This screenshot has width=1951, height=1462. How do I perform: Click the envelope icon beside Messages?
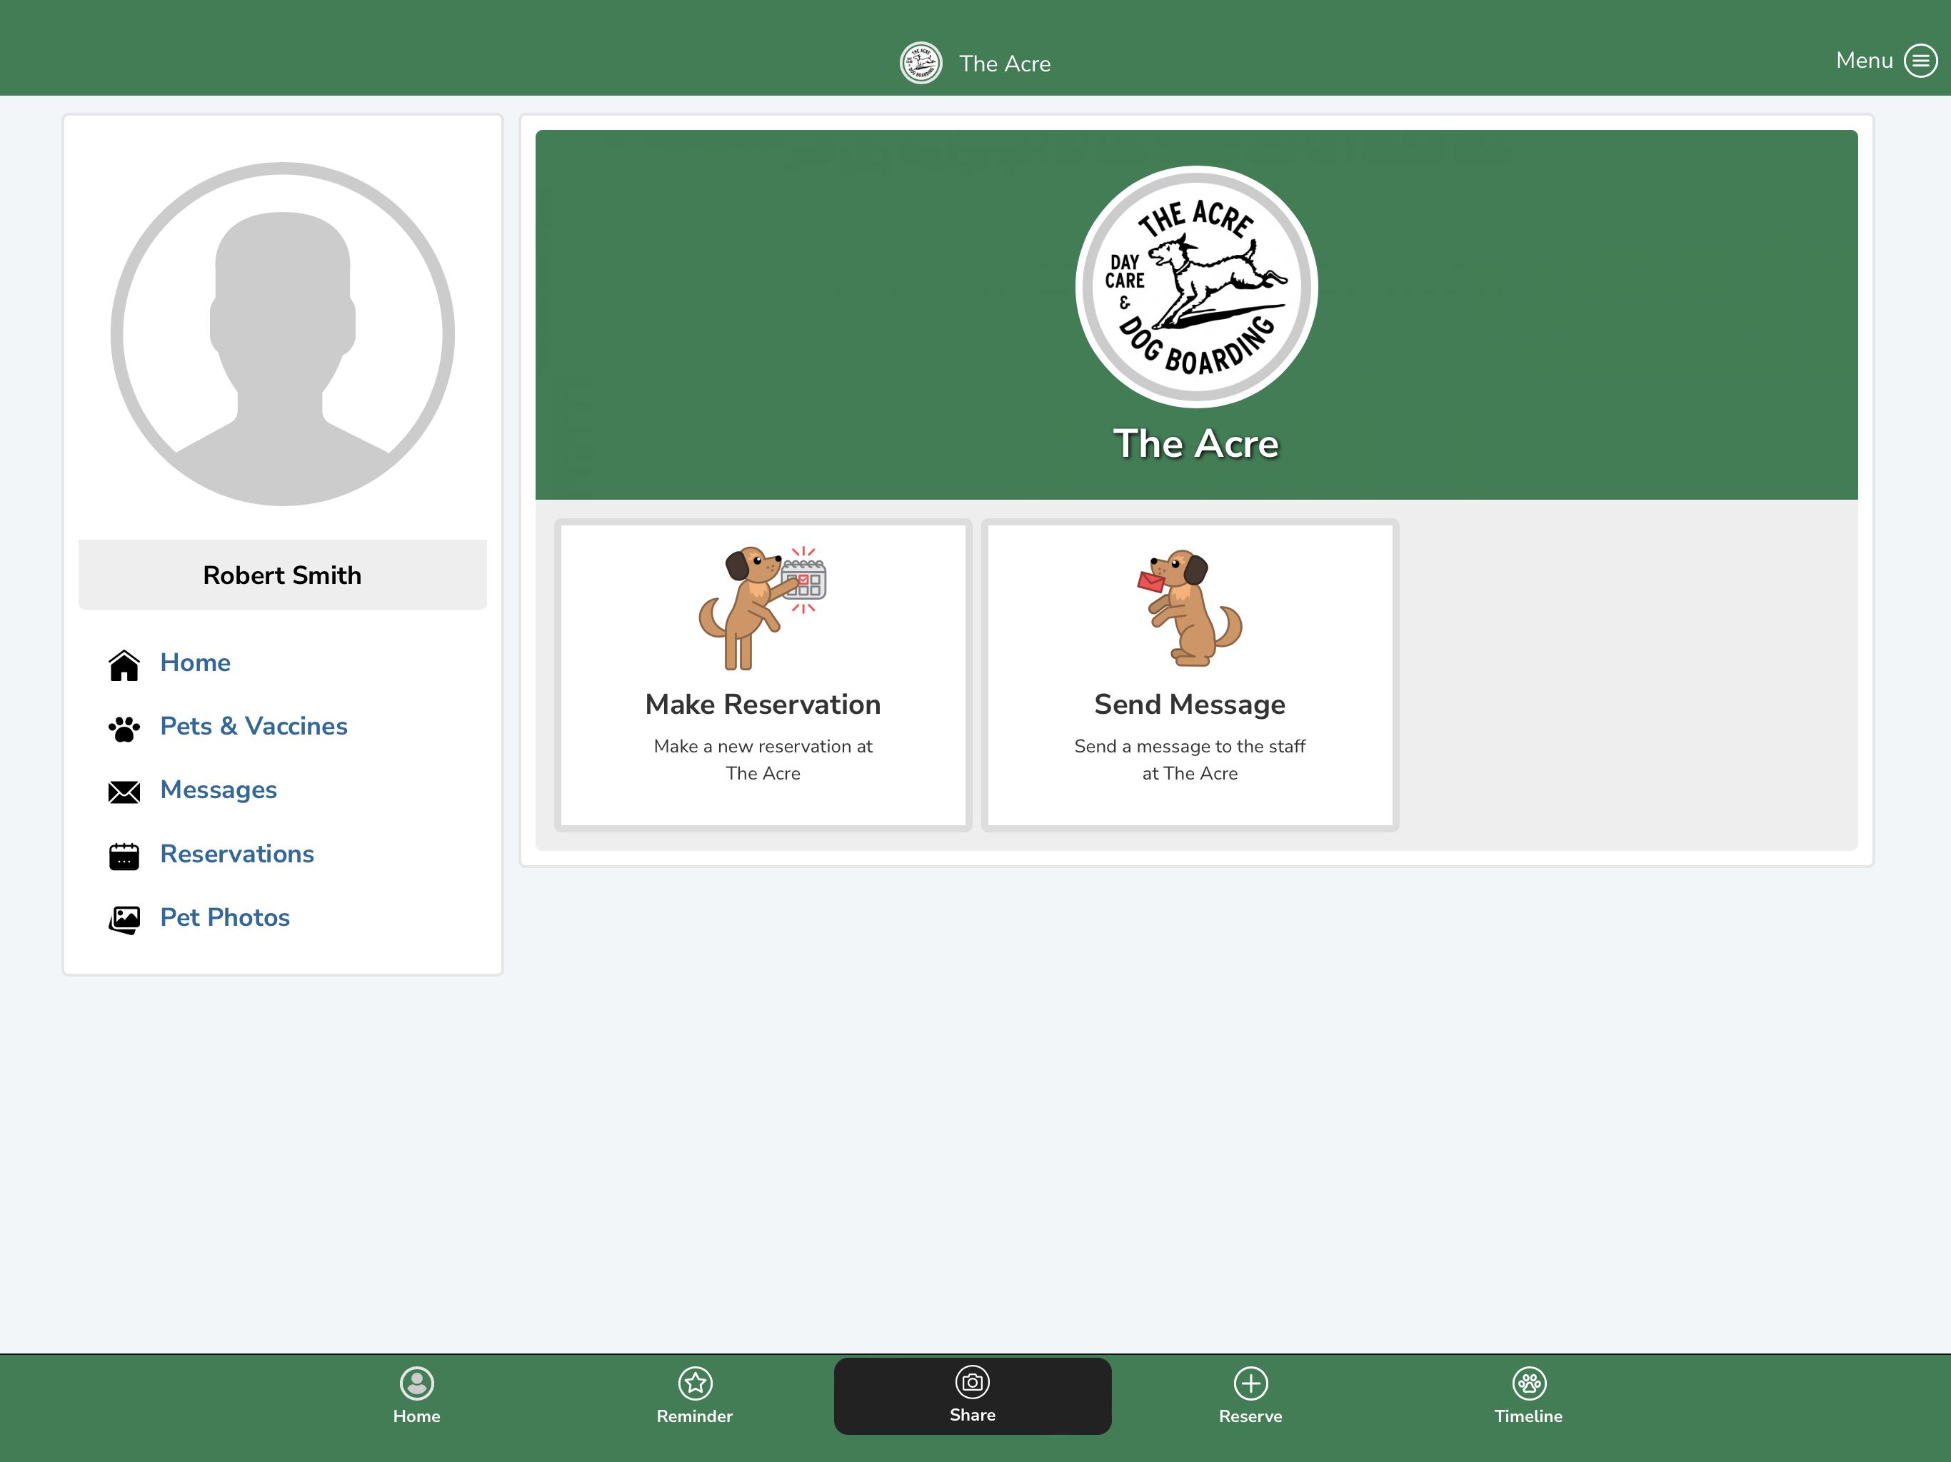[x=124, y=792]
